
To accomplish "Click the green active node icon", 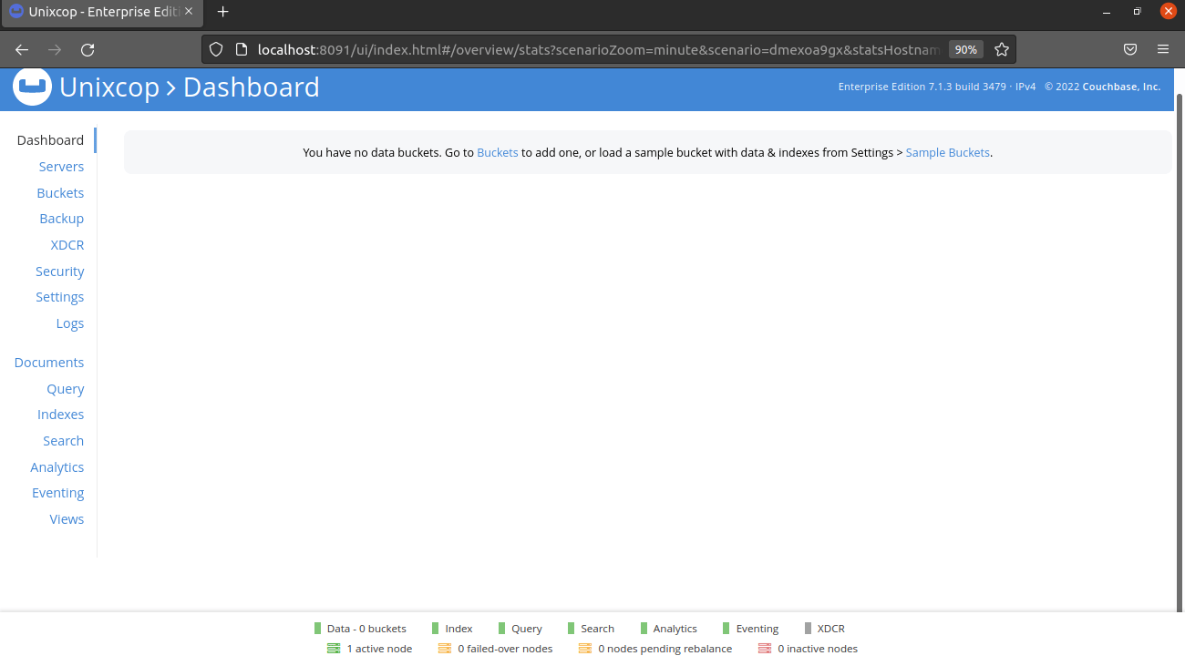I will 334,649.
